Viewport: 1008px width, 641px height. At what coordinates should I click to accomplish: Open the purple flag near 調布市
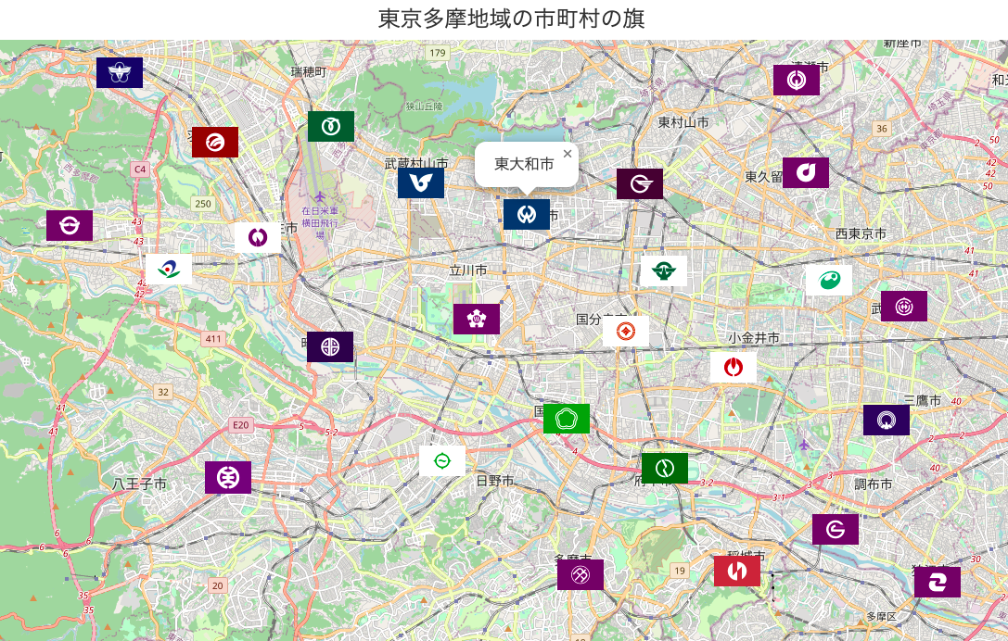836,530
